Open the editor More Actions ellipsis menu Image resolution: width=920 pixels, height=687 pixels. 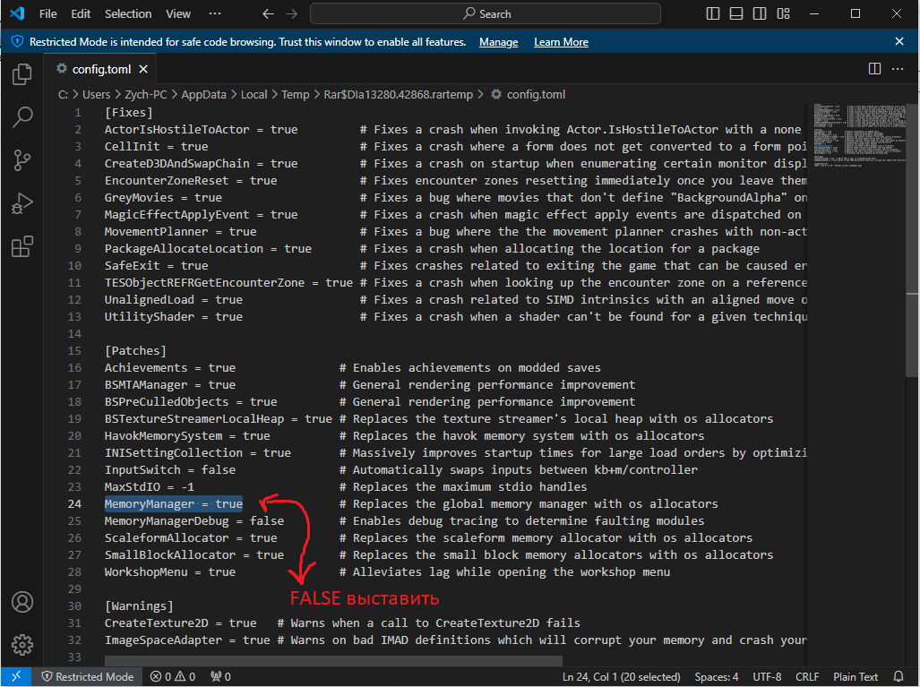coord(898,69)
